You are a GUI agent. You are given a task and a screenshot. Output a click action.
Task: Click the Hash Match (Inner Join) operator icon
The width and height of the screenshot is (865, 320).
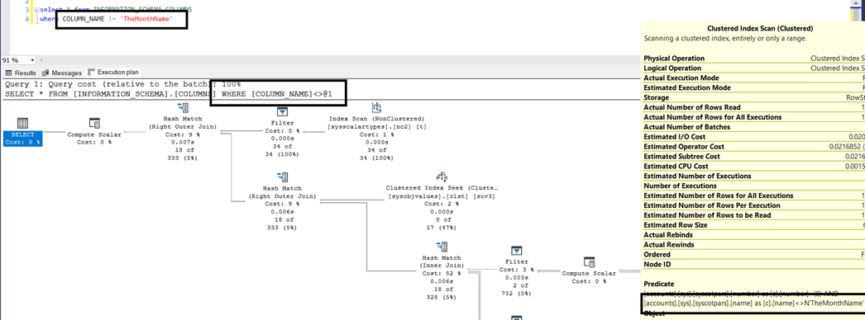click(x=442, y=247)
